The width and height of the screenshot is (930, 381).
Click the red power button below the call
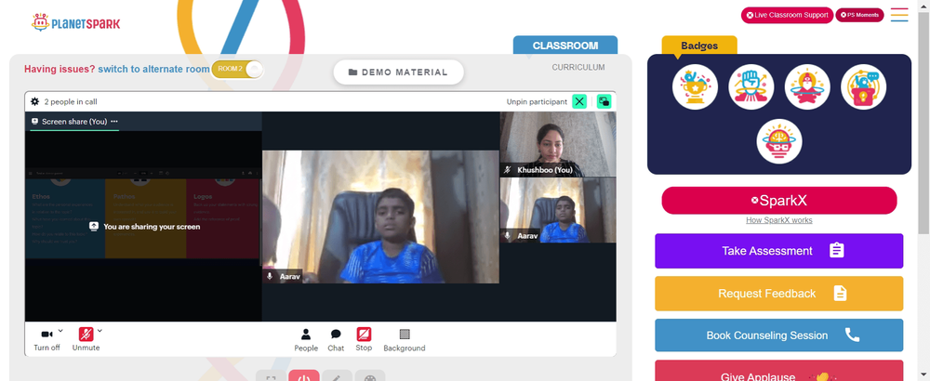(304, 375)
